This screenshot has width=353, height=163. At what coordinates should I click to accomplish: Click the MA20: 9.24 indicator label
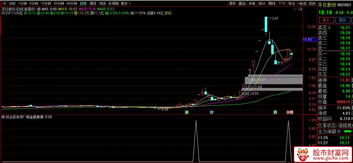pos(87,9)
